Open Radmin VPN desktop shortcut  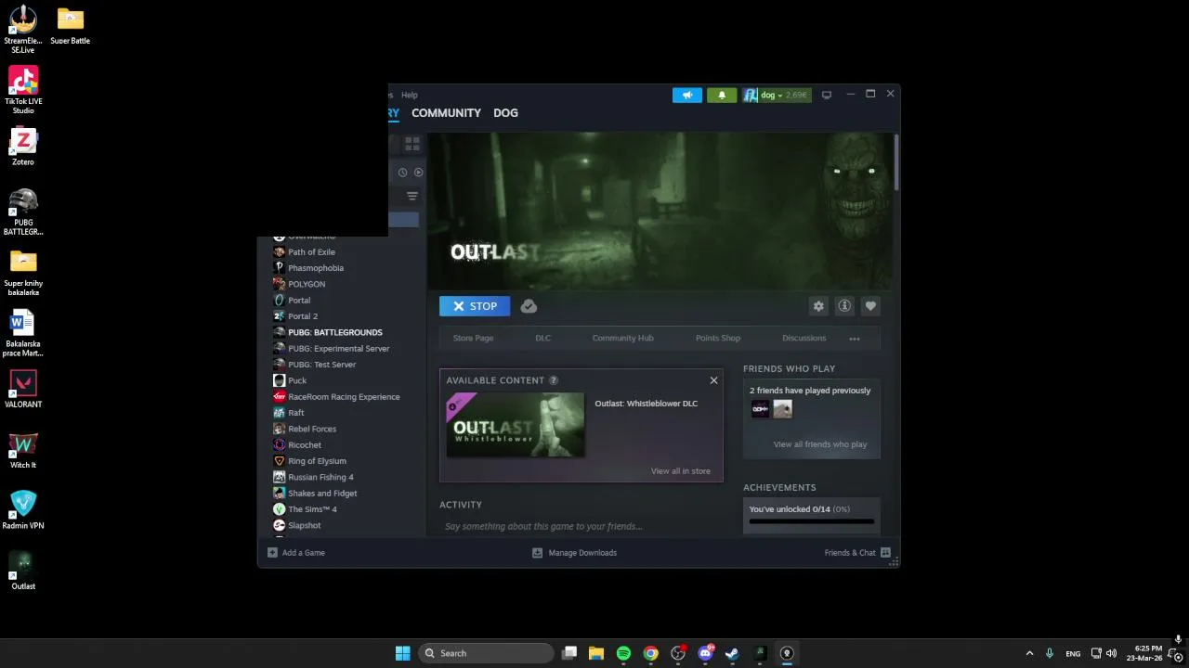[x=23, y=511]
